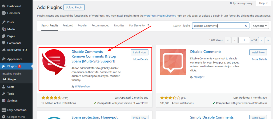
Task: Install Disable Comments by rbplugins
Action: point(258,52)
